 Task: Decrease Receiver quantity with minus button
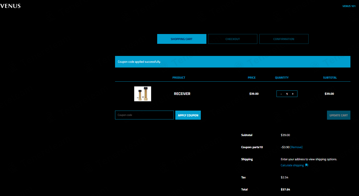click(x=281, y=94)
